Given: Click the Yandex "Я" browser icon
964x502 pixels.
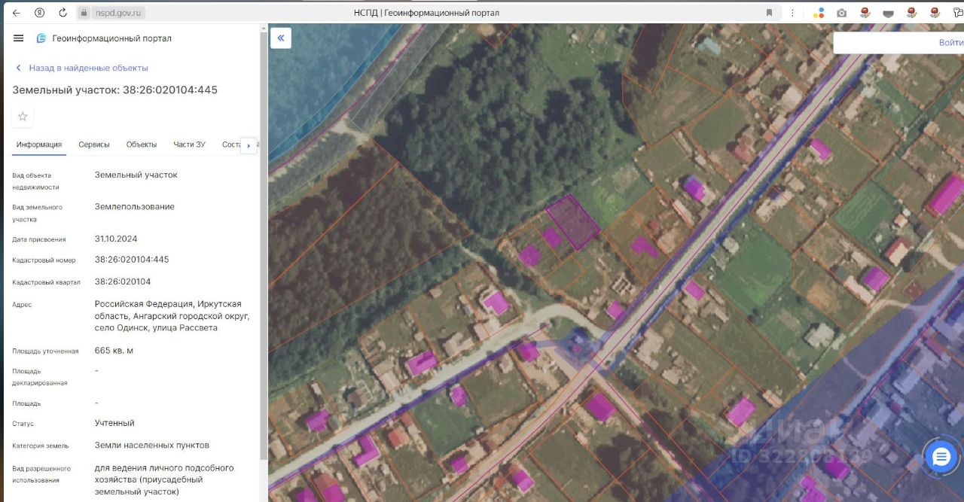Looking at the screenshot, I should 39,13.
